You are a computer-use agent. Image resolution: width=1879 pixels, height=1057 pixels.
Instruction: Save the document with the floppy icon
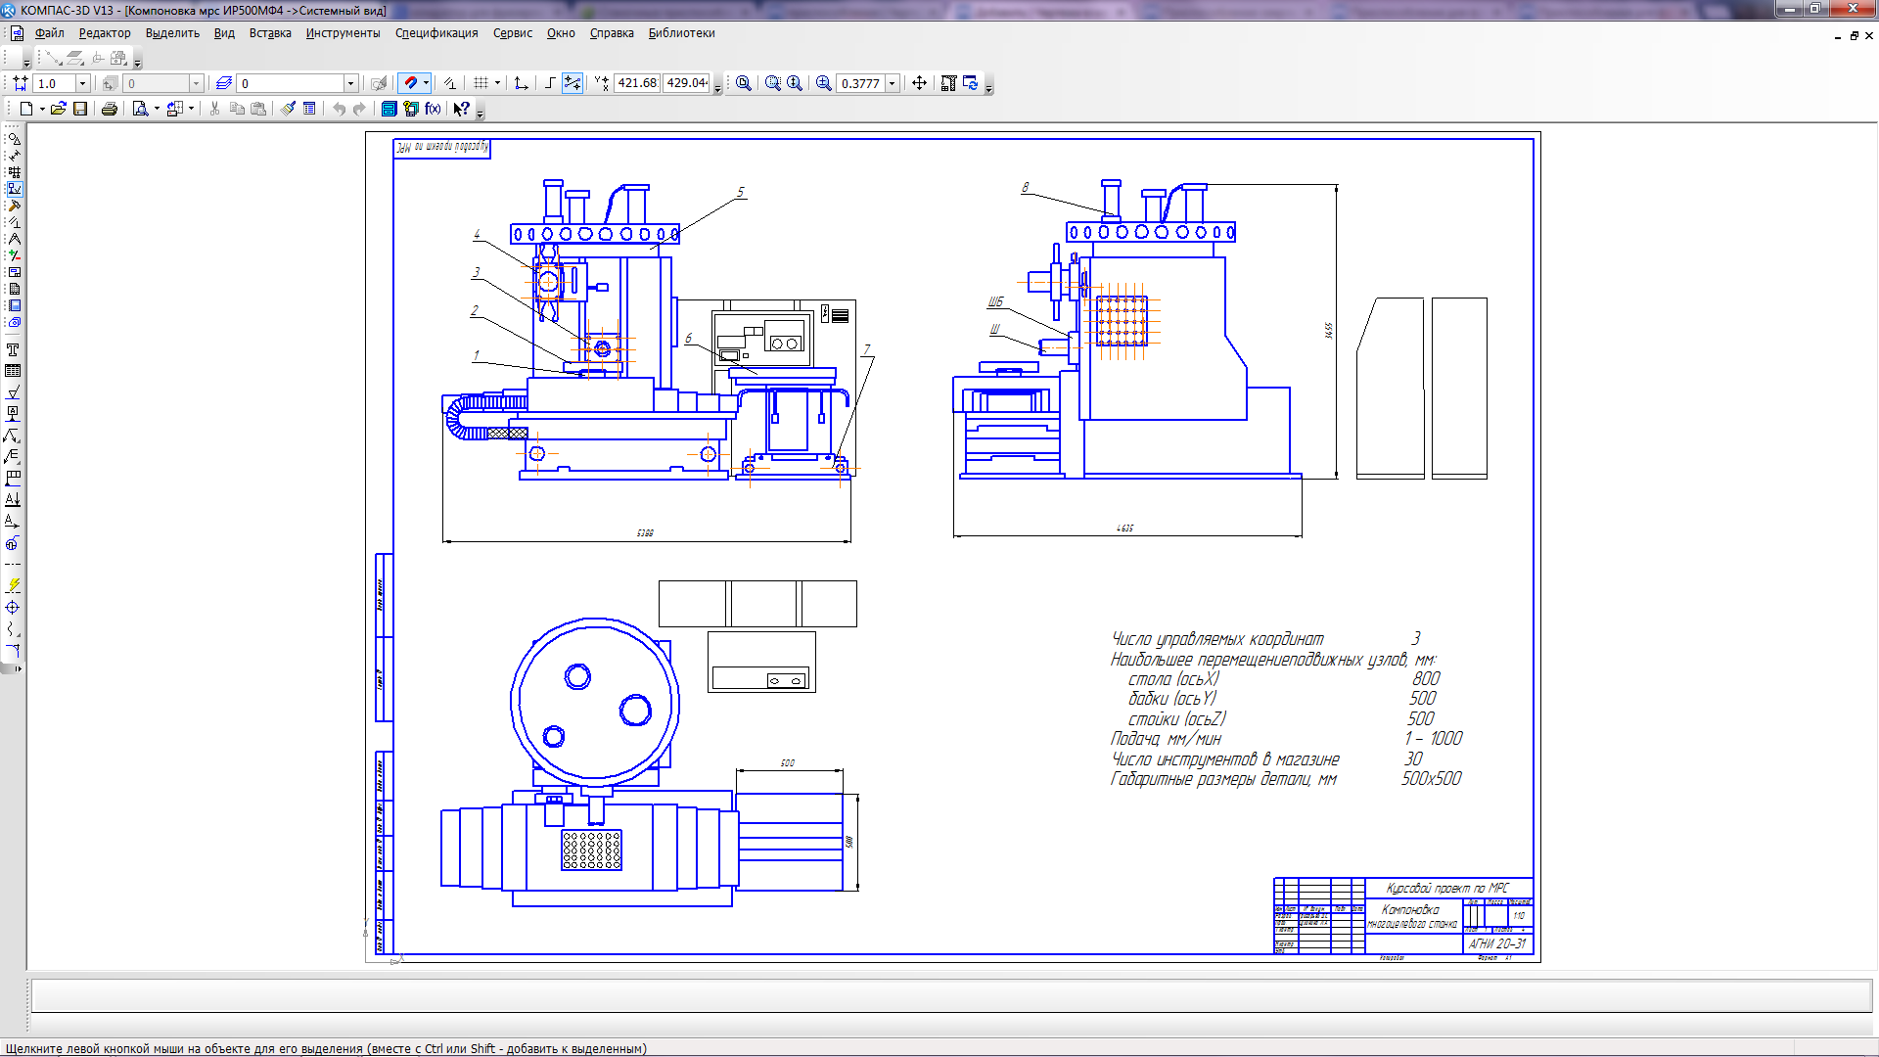point(80,109)
